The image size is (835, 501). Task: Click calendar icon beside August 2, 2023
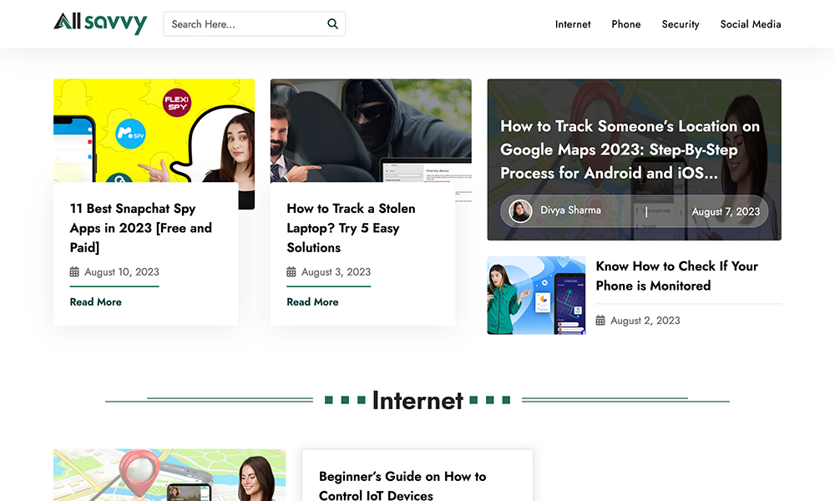pyautogui.click(x=600, y=321)
